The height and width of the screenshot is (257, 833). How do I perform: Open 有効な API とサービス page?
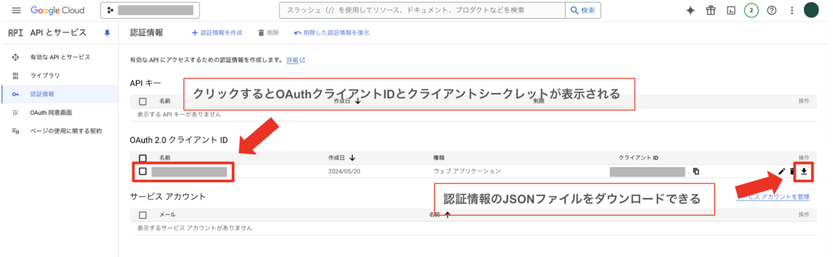tap(60, 57)
